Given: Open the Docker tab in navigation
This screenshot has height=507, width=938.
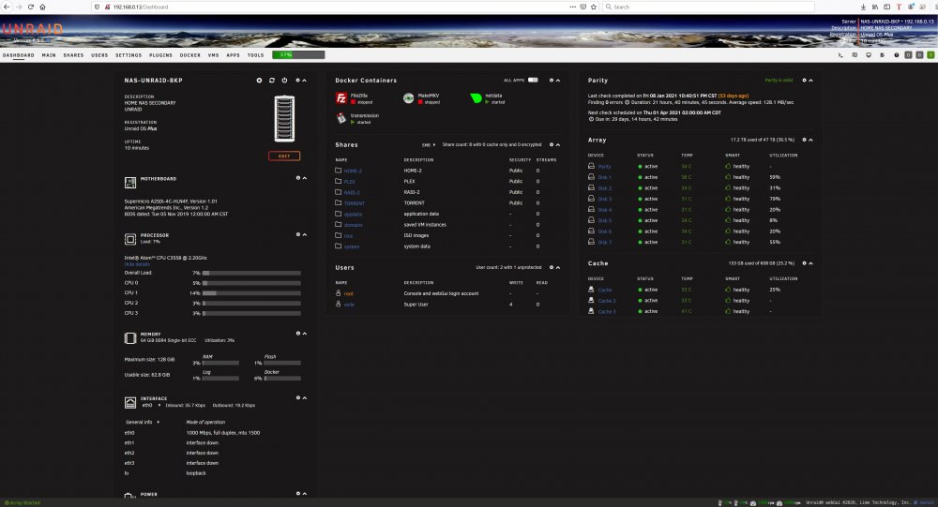Looking at the screenshot, I should coord(190,55).
